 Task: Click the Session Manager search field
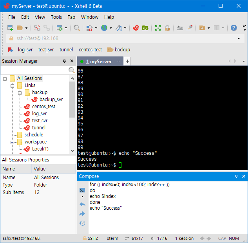pos(34,70)
